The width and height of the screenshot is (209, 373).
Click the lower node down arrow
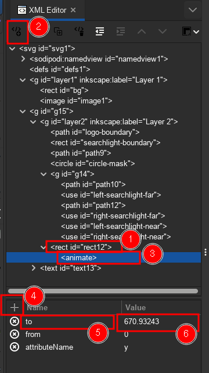click(x=163, y=31)
